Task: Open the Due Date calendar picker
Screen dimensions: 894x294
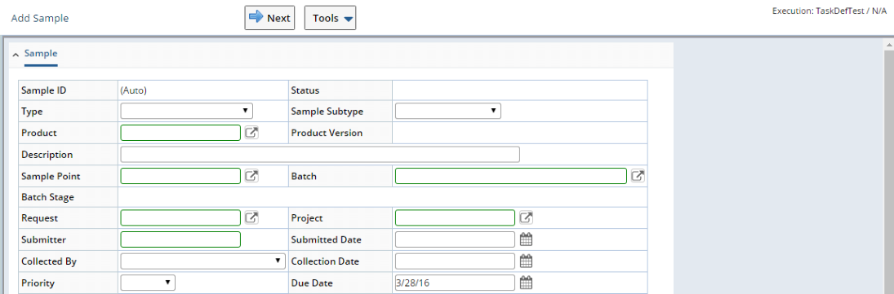Action: click(527, 283)
